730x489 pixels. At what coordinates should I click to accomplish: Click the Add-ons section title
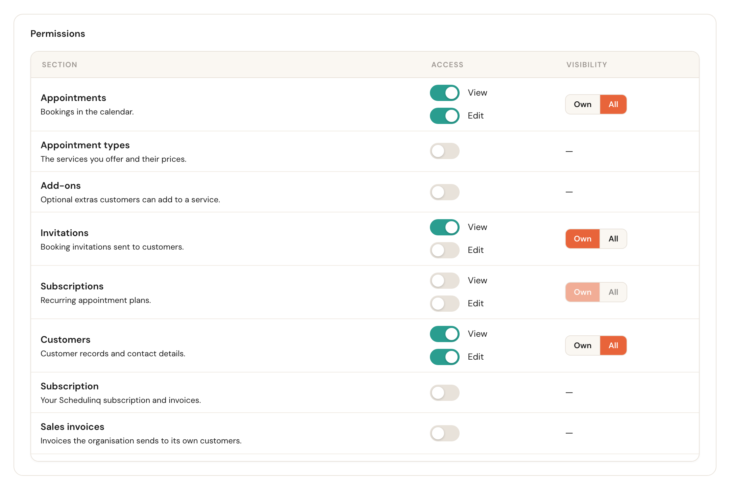60,186
